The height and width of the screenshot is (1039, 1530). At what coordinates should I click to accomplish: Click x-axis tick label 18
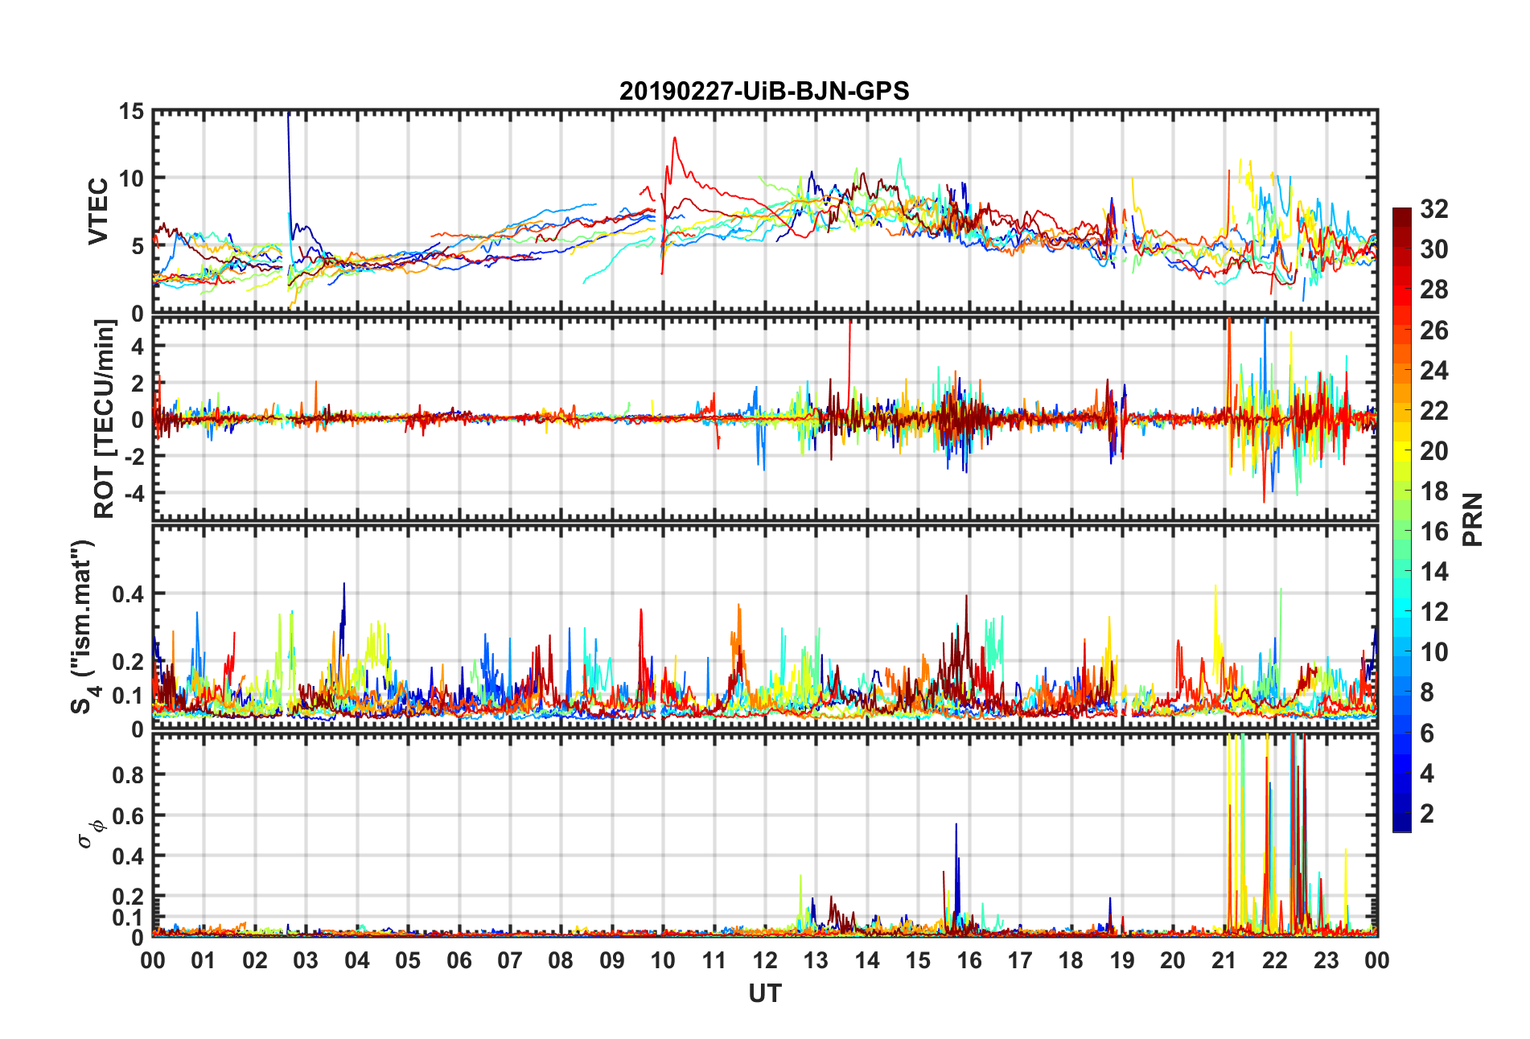[1071, 960]
